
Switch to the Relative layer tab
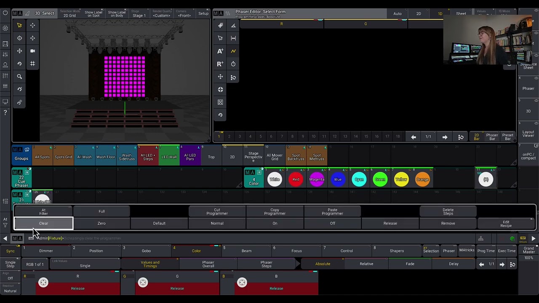pos(366,264)
